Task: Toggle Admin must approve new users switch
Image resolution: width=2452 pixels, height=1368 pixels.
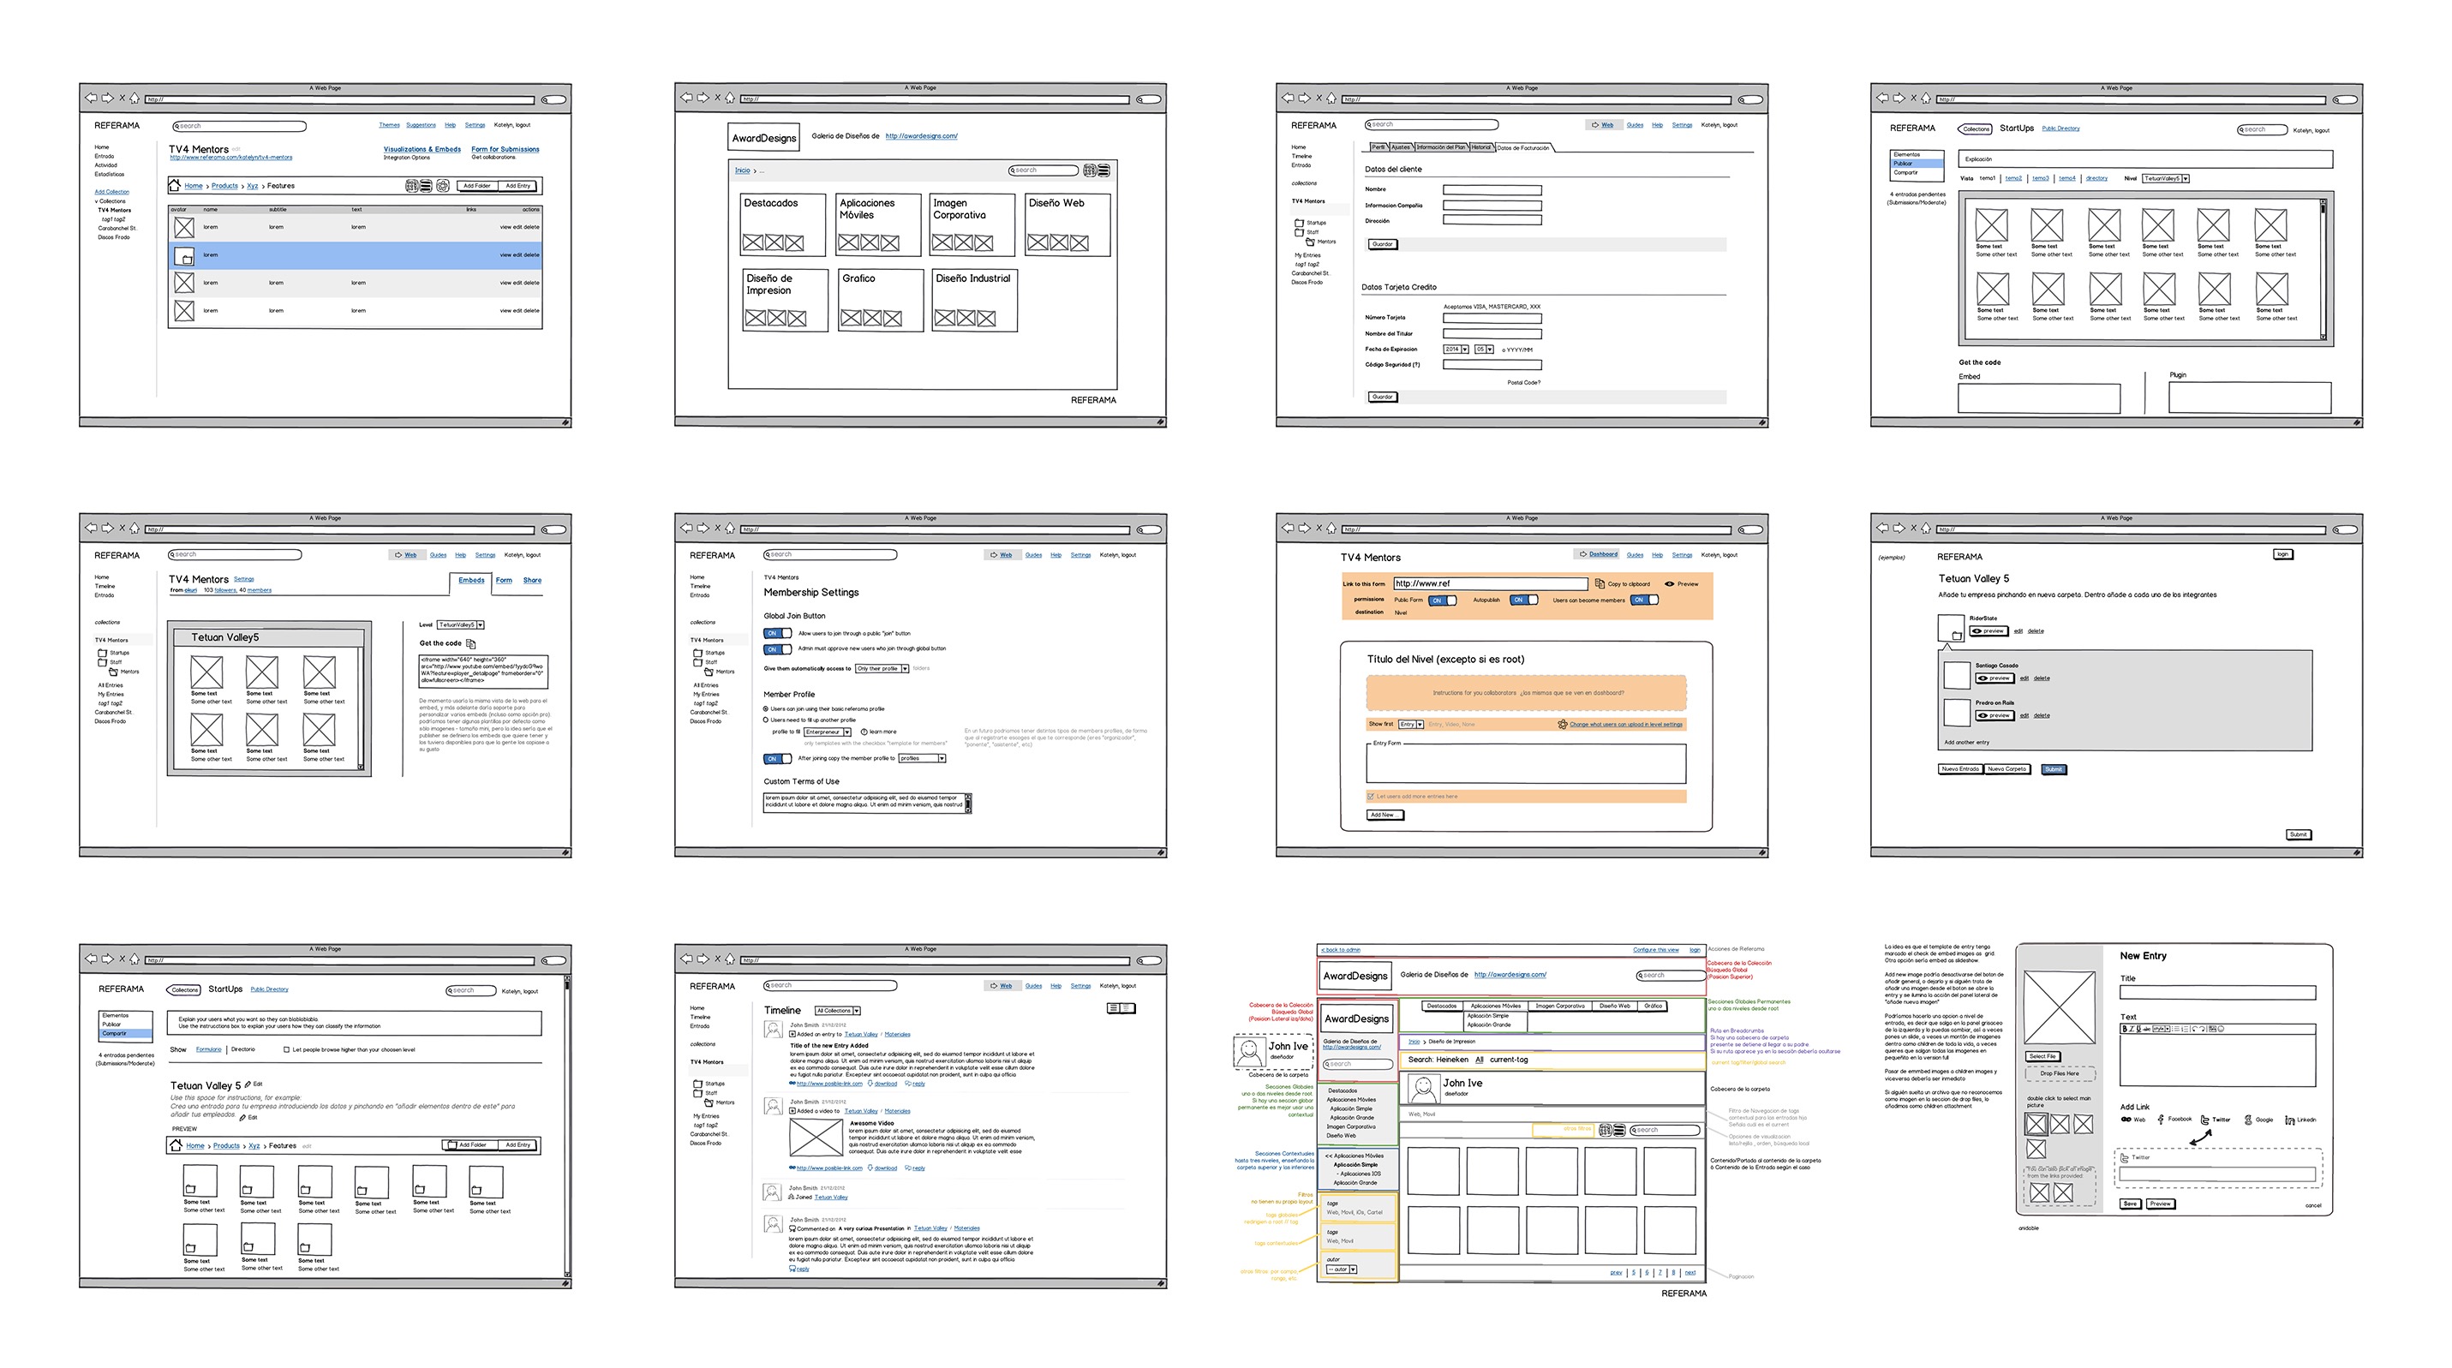Action: (x=777, y=649)
